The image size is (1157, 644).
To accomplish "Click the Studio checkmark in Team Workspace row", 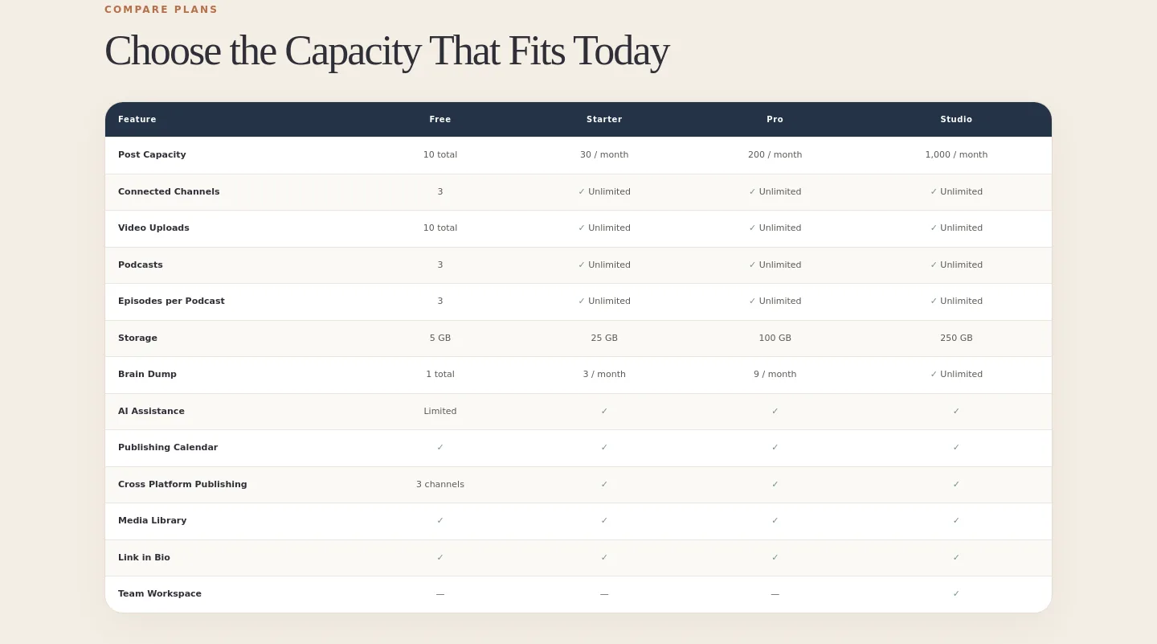I will 956,594.
